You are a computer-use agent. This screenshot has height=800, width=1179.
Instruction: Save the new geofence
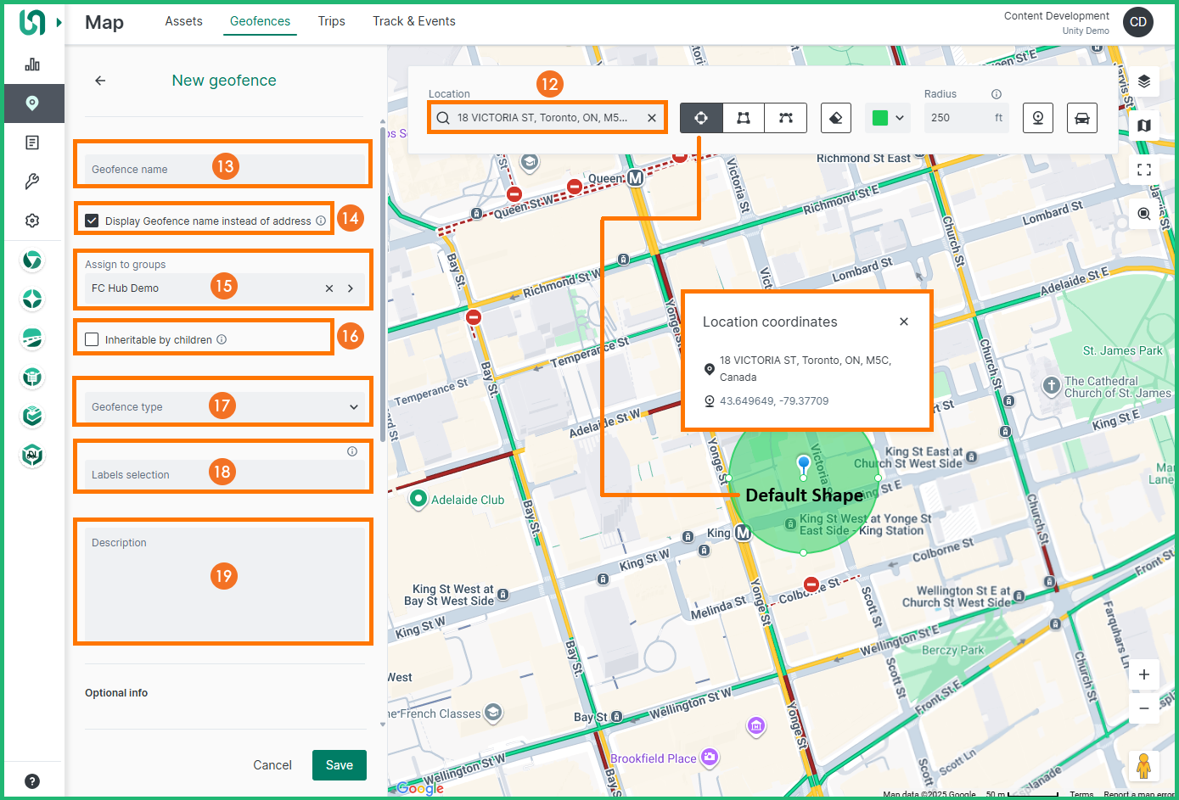(x=339, y=765)
